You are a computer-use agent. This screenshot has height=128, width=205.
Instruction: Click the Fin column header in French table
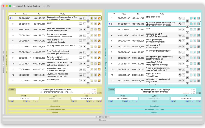click(39, 14)
